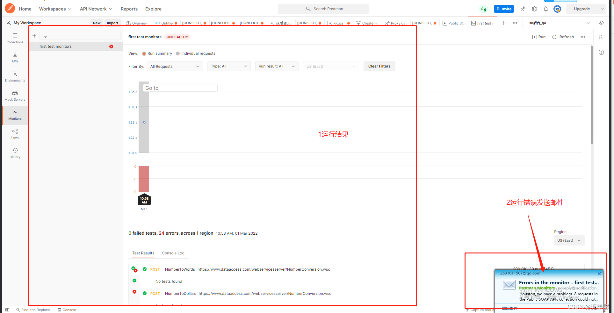Open the Run result: All dropdown
614x313 pixels.
(277, 66)
